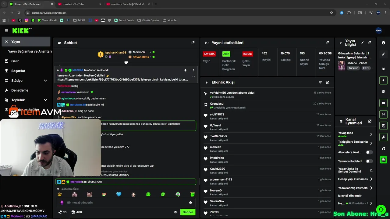Open the Yayıncı Paneli bookmark
This screenshot has width=390, height=219.
point(47,20)
